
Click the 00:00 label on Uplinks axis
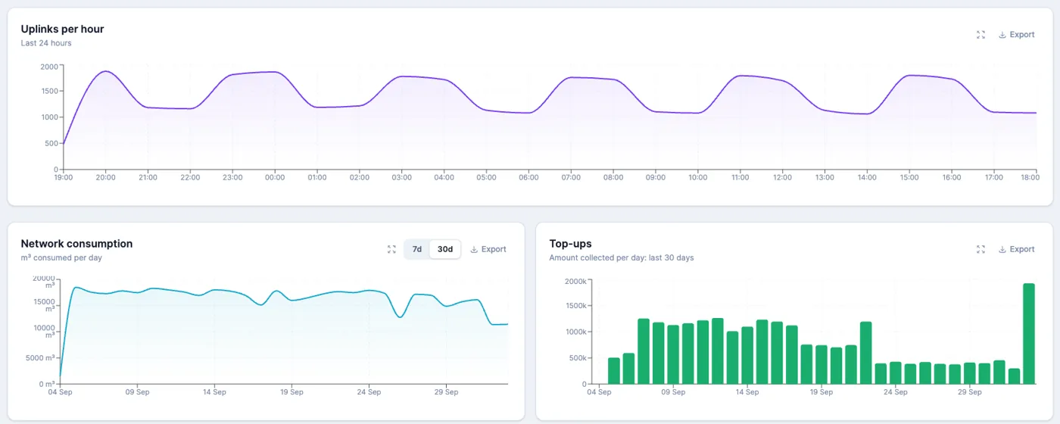[x=275, y=177]
